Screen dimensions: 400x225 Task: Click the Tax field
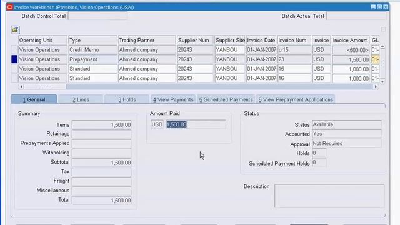[102, 172]
